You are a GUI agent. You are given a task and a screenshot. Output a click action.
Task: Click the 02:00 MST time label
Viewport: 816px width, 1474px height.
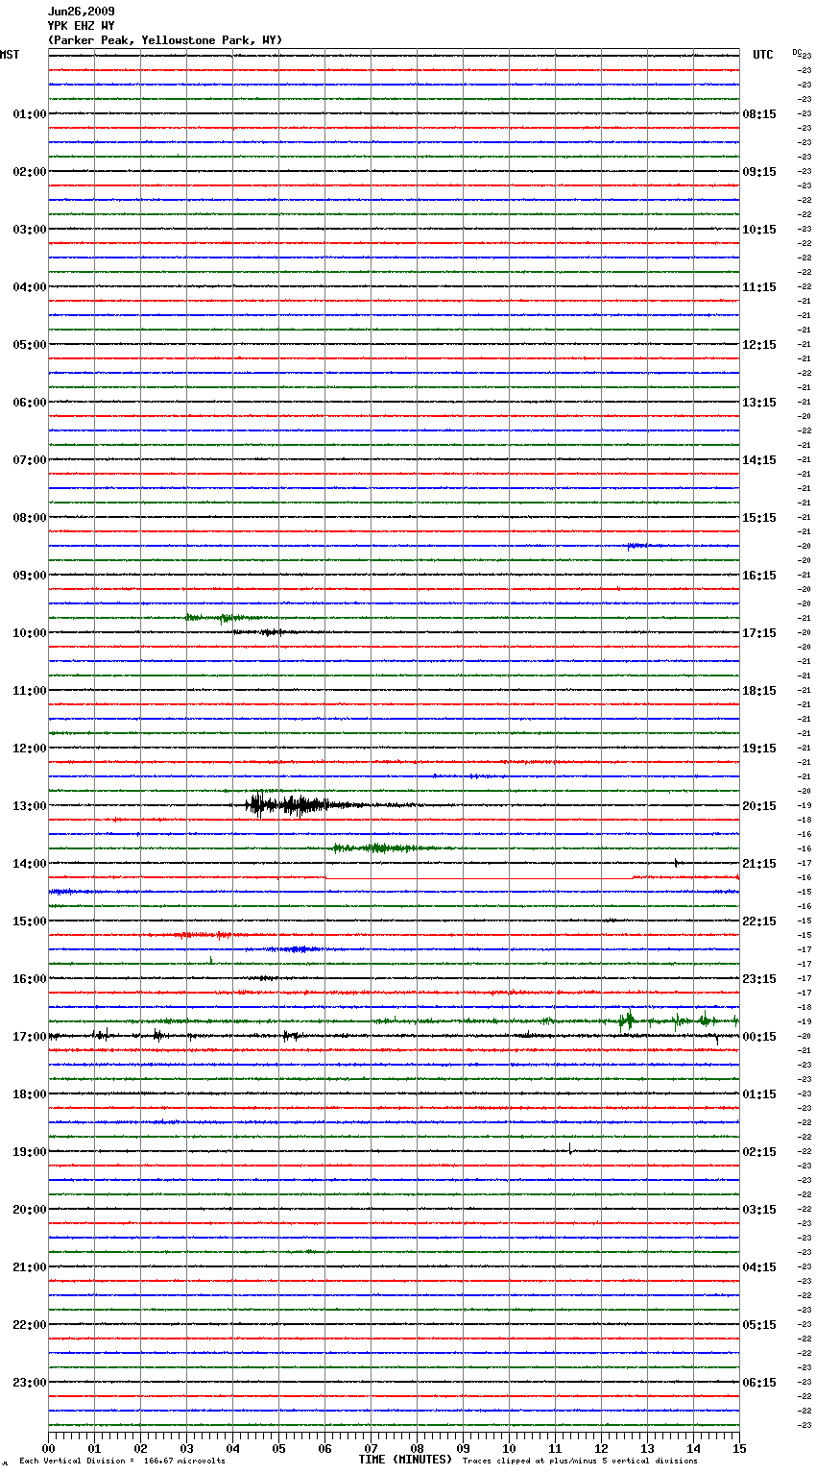[29, 172]
